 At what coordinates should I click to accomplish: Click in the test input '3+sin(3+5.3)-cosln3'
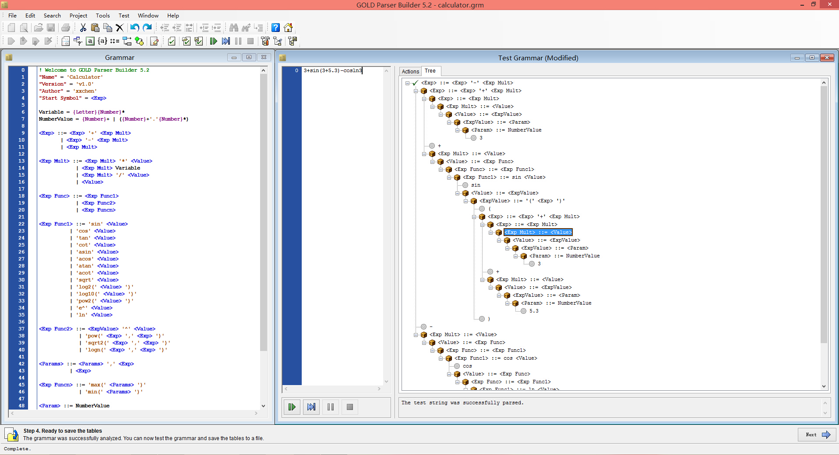pos(333,70)
